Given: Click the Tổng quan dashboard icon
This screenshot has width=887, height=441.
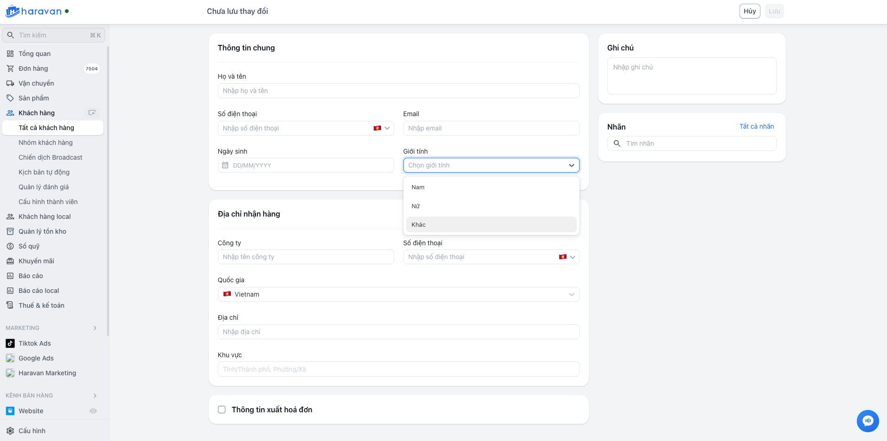Looking at the screenshot, I should tap(10, 54).
